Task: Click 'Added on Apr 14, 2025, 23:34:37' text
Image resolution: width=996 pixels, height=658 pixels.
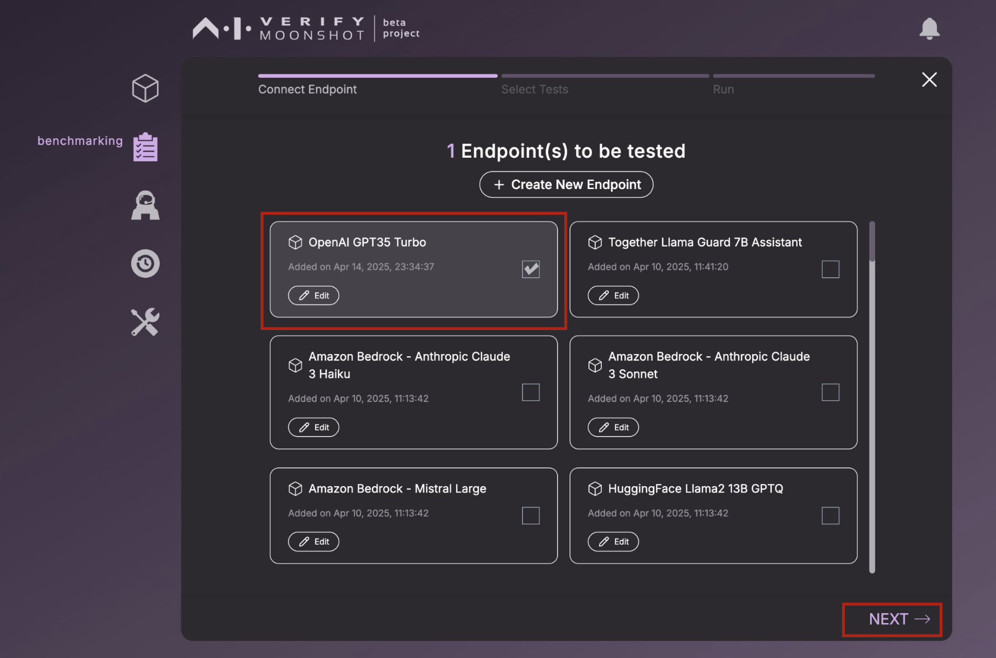Action: [361, 267]
